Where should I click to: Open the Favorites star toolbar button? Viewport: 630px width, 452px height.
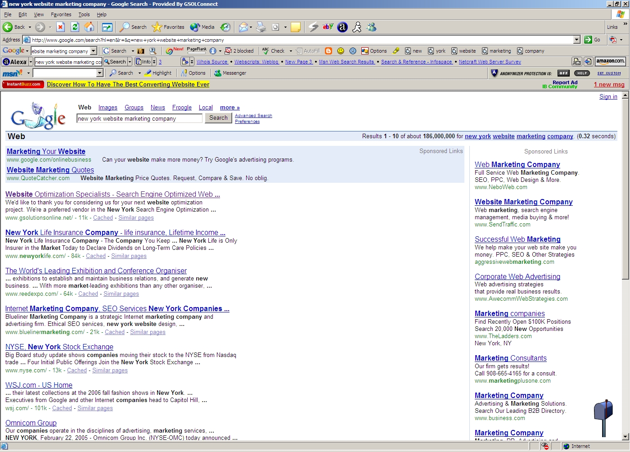click(168, 27)
